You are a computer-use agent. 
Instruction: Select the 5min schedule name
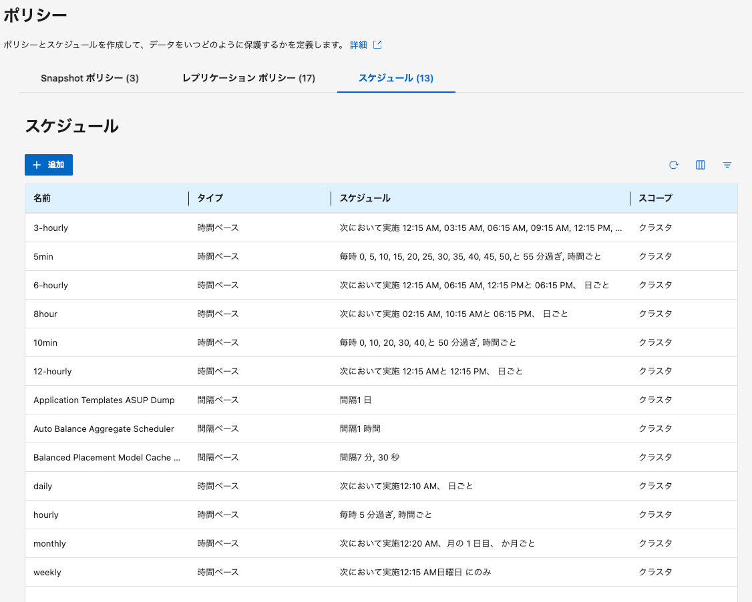coord(43,256)
